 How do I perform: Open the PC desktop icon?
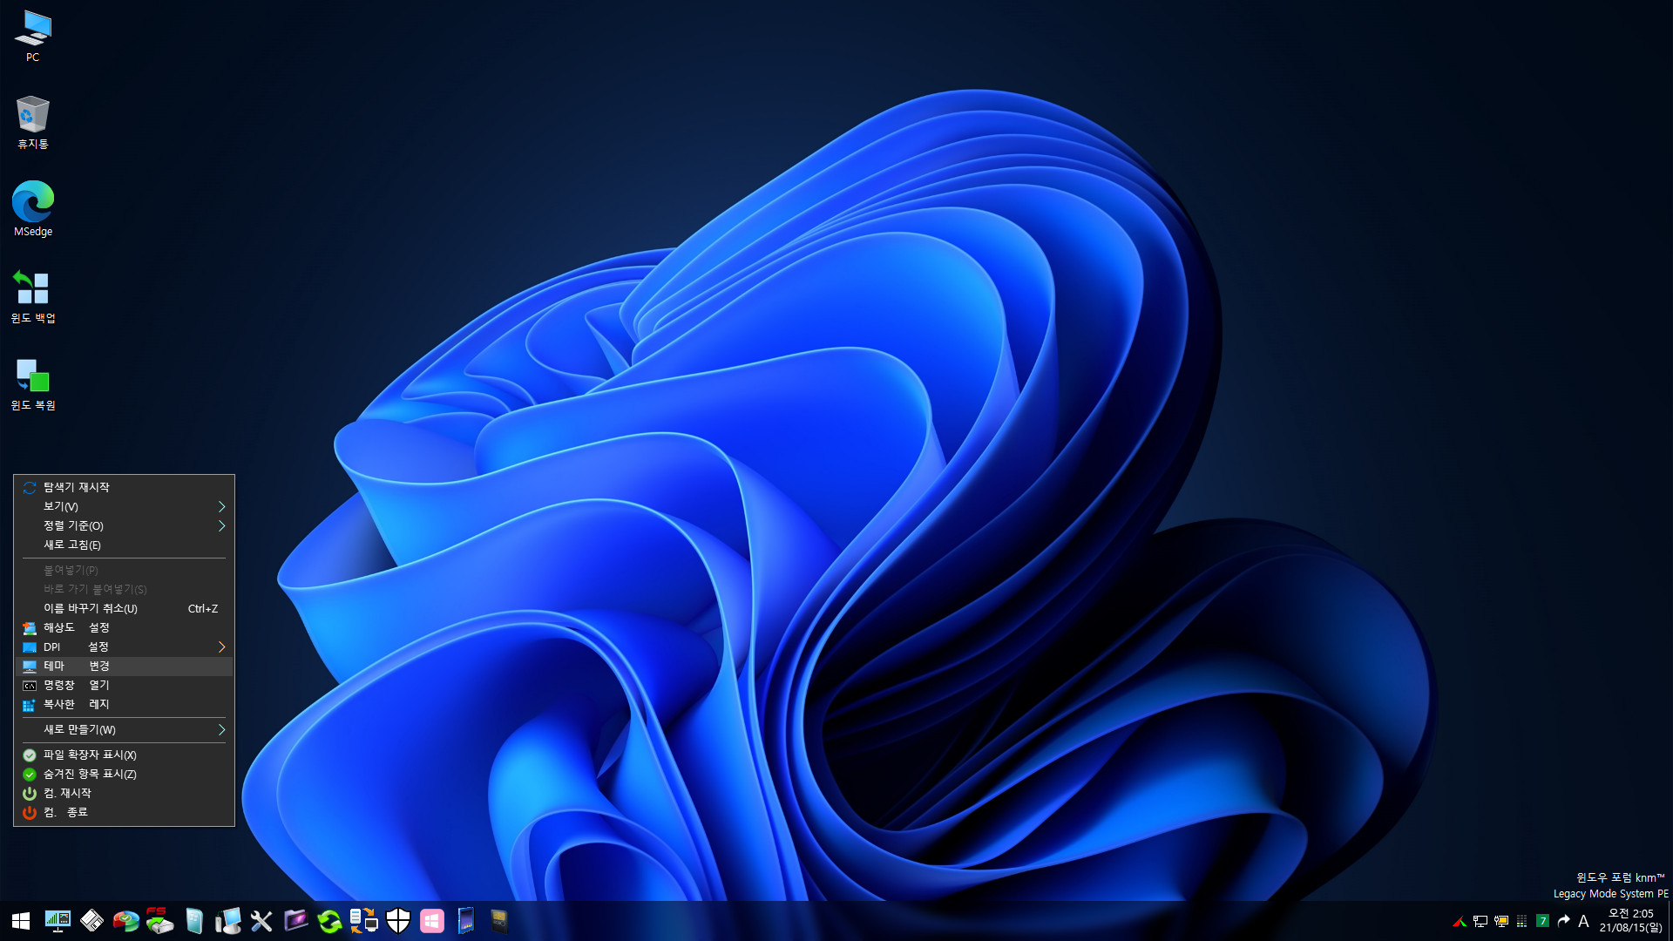(x=33, y=37)
